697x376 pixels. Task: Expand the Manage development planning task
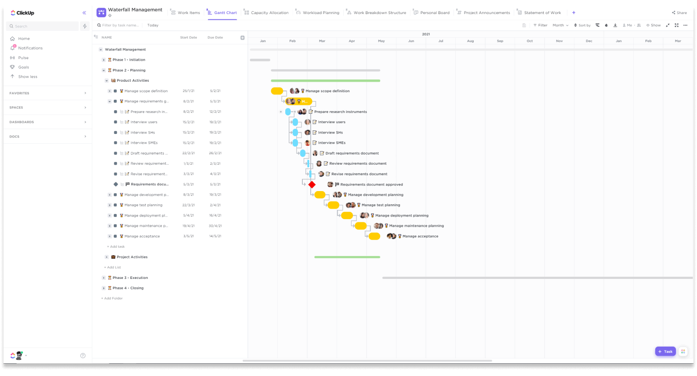[109, 195]
